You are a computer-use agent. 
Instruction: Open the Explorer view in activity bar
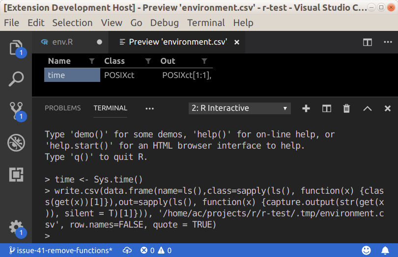click(16, 48)
